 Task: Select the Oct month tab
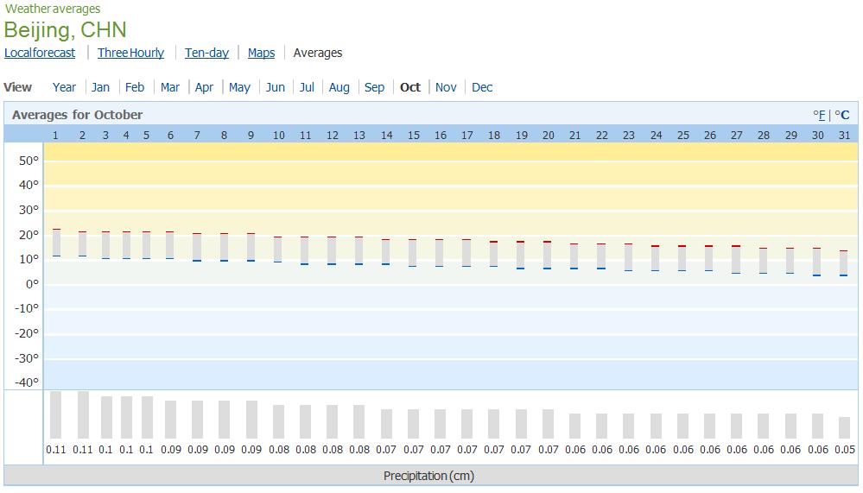410,87
